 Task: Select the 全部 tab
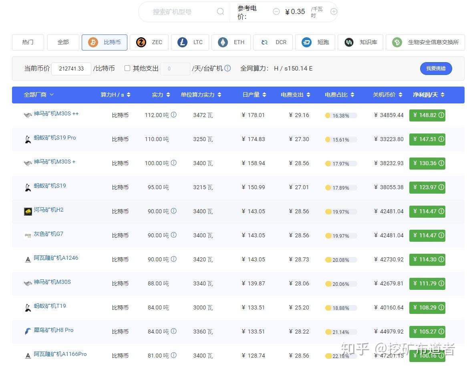63,42
